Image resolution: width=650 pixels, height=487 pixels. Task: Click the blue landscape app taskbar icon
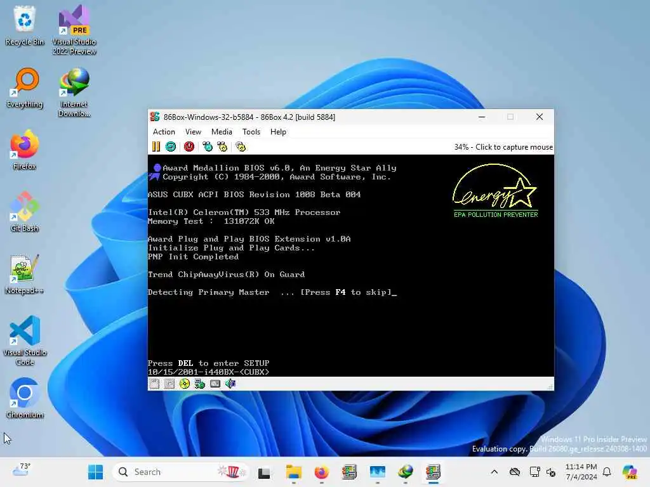(x=377, y=472)
